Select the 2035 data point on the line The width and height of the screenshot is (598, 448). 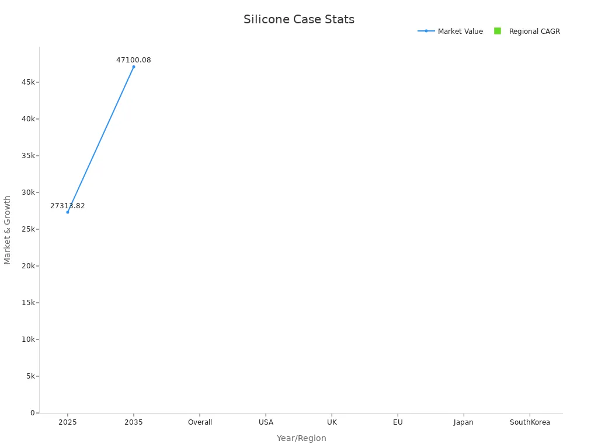pyautogui.click(x=134, y=67)
